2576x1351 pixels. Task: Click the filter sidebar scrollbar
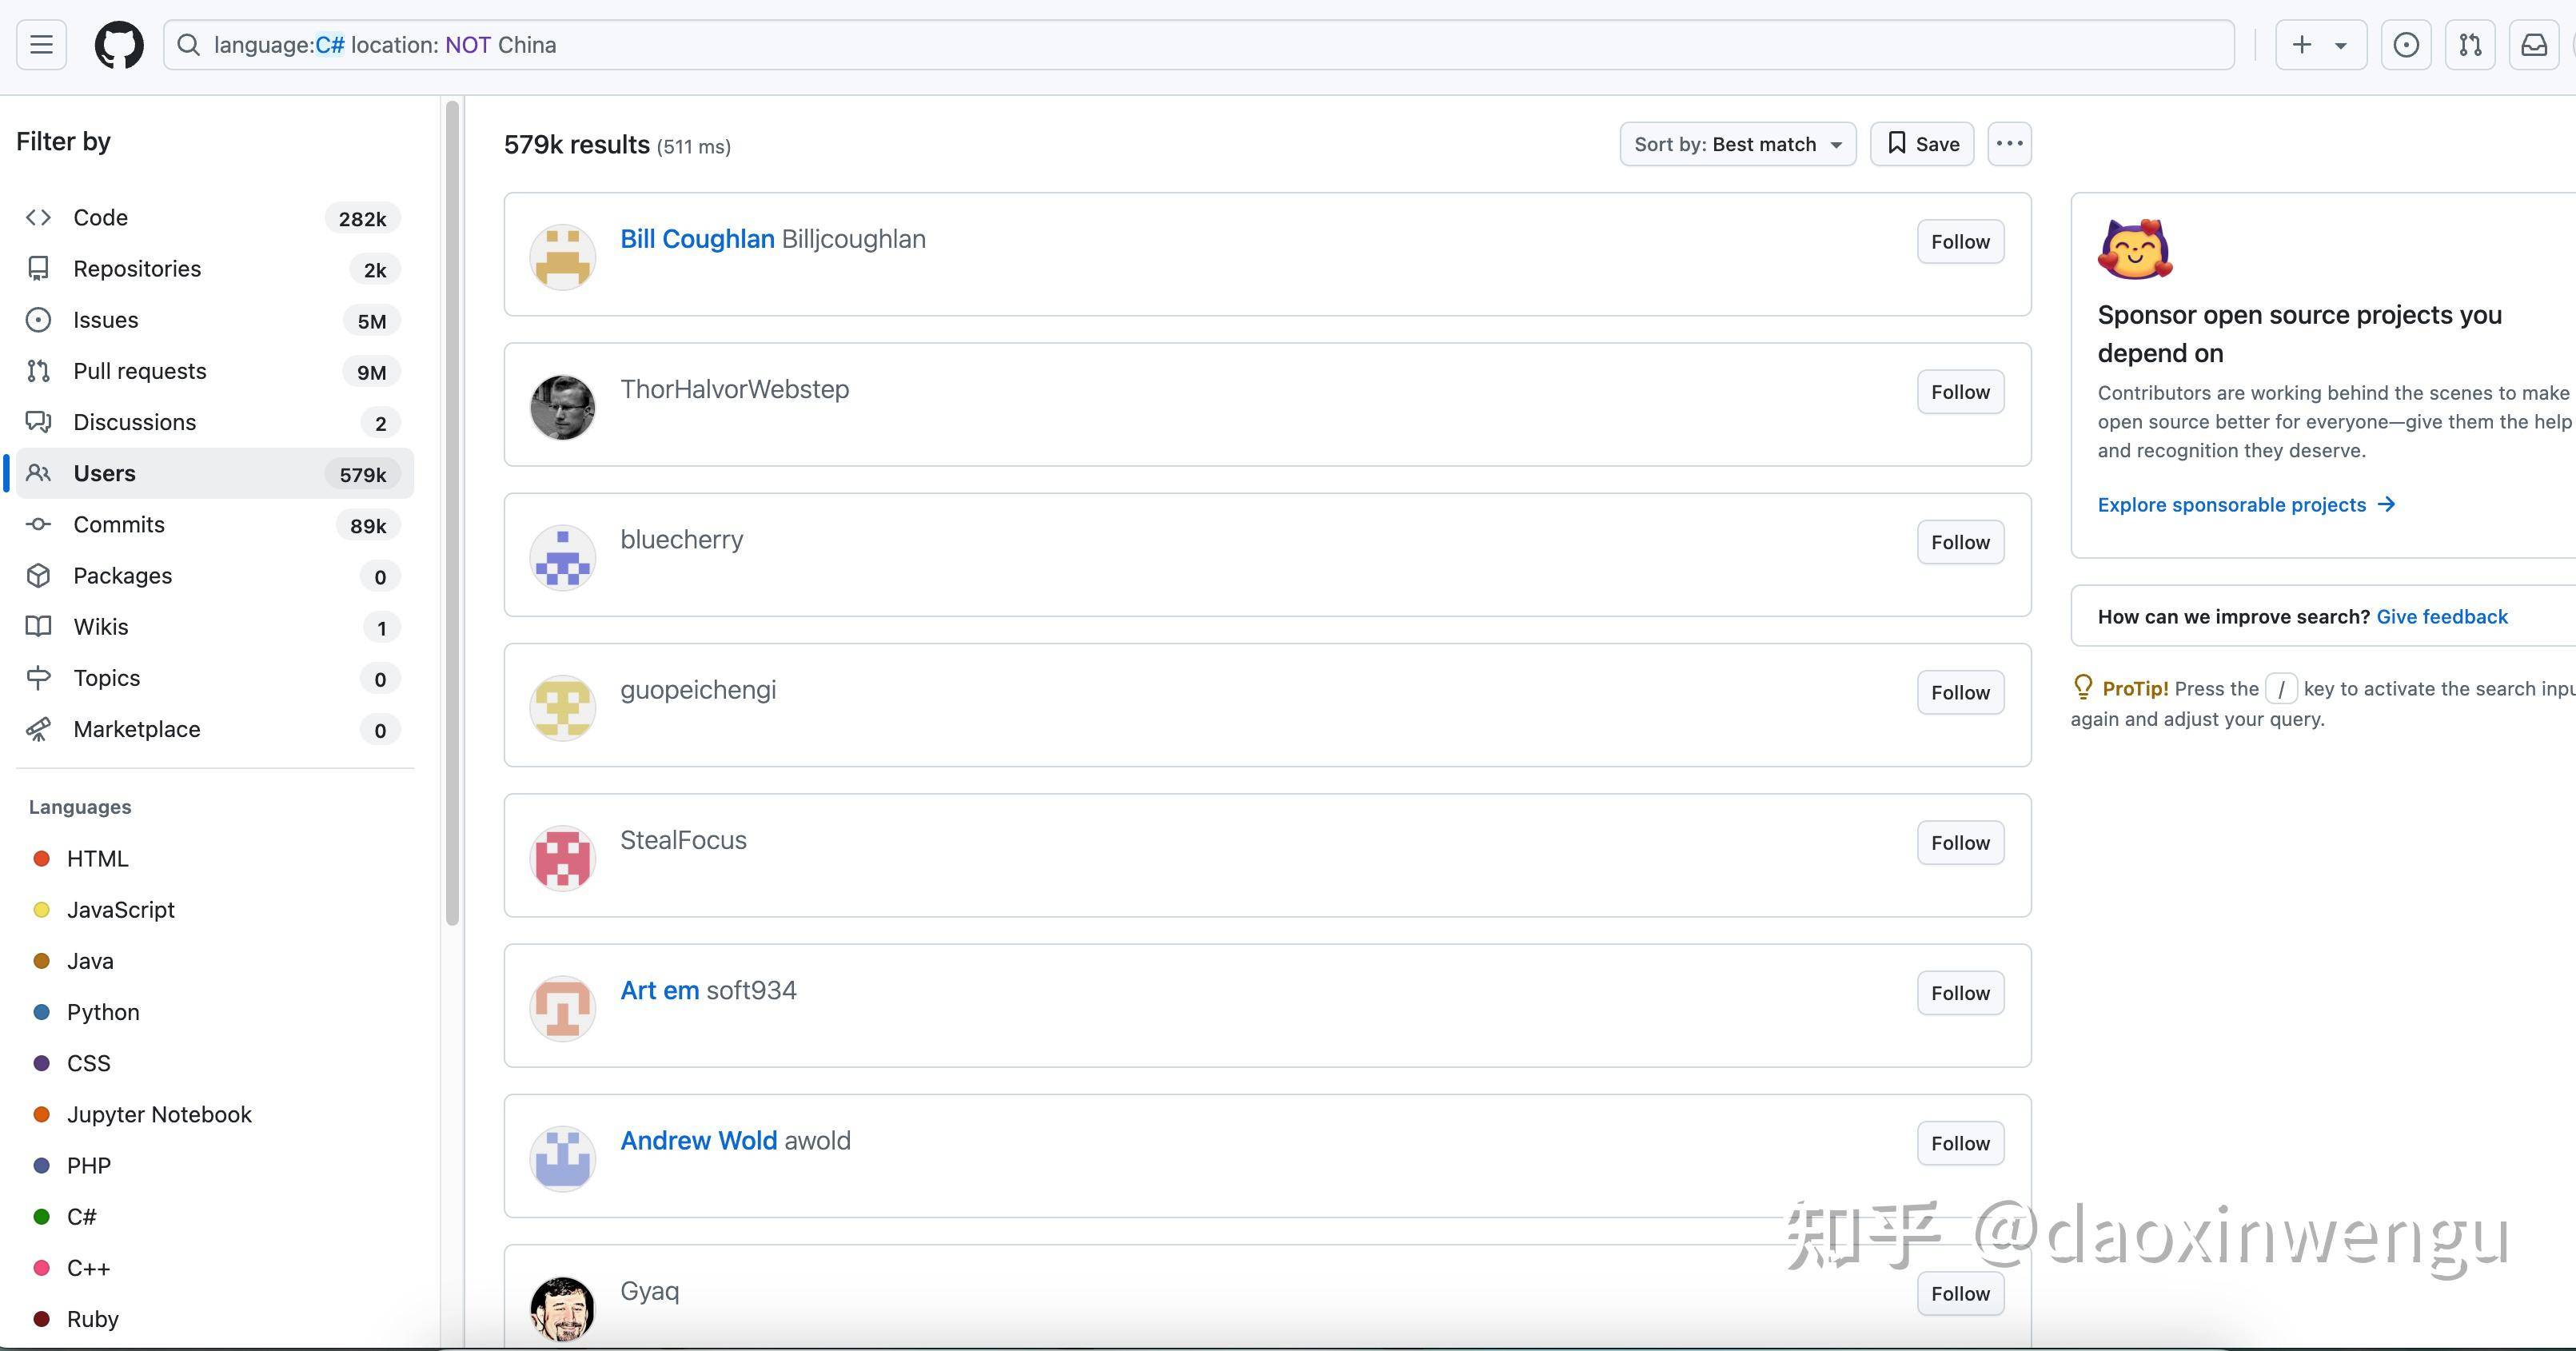tap(452, 513)
